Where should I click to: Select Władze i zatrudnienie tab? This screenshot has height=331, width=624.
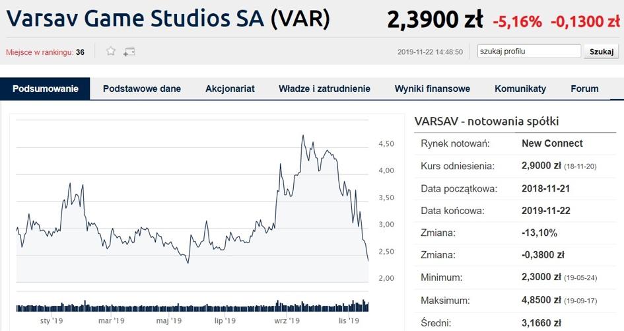pos(324,89)
